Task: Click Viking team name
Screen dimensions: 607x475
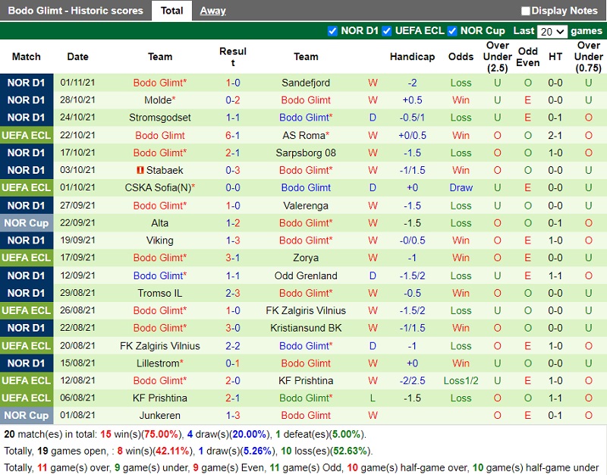Action: 160,241
